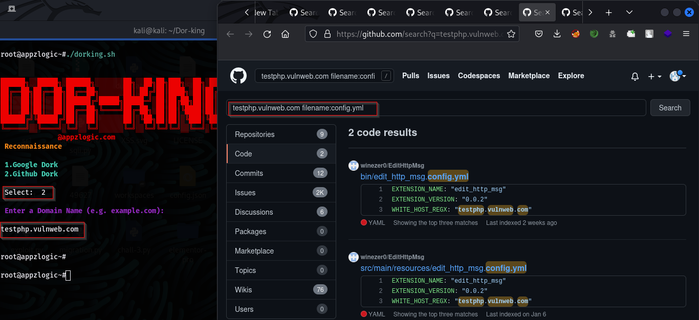
Task: Select Packages filter in search sidebar
Action: point(281,232)
